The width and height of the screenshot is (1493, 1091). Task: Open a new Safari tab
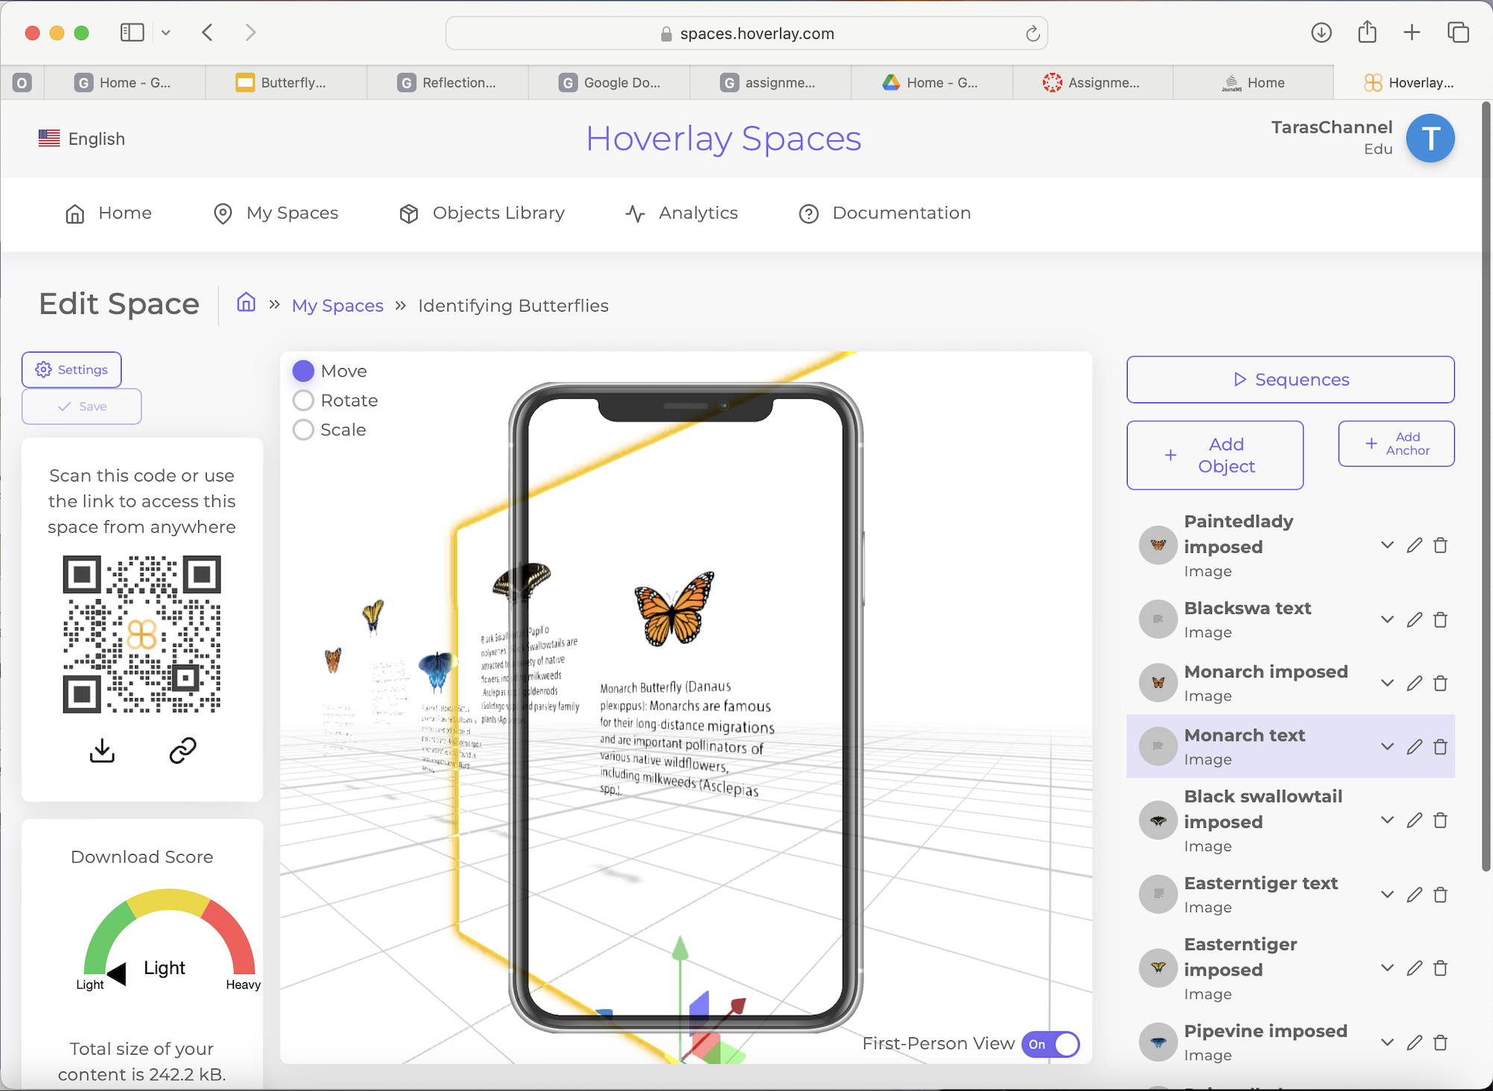tap(1412, 32)
